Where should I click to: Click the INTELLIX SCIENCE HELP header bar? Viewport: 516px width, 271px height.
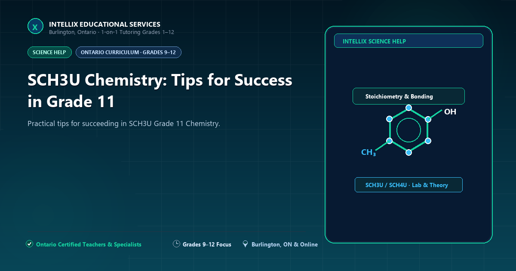click(x=408, y=41)
